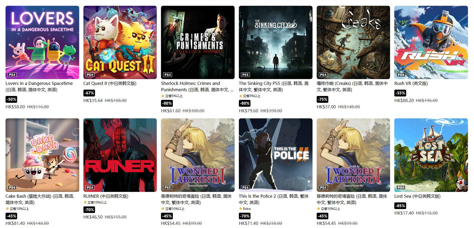This screenshot has width=474, height=228.
Task: Click The Sinking City PS5 title link
Action: click(274, 87)
